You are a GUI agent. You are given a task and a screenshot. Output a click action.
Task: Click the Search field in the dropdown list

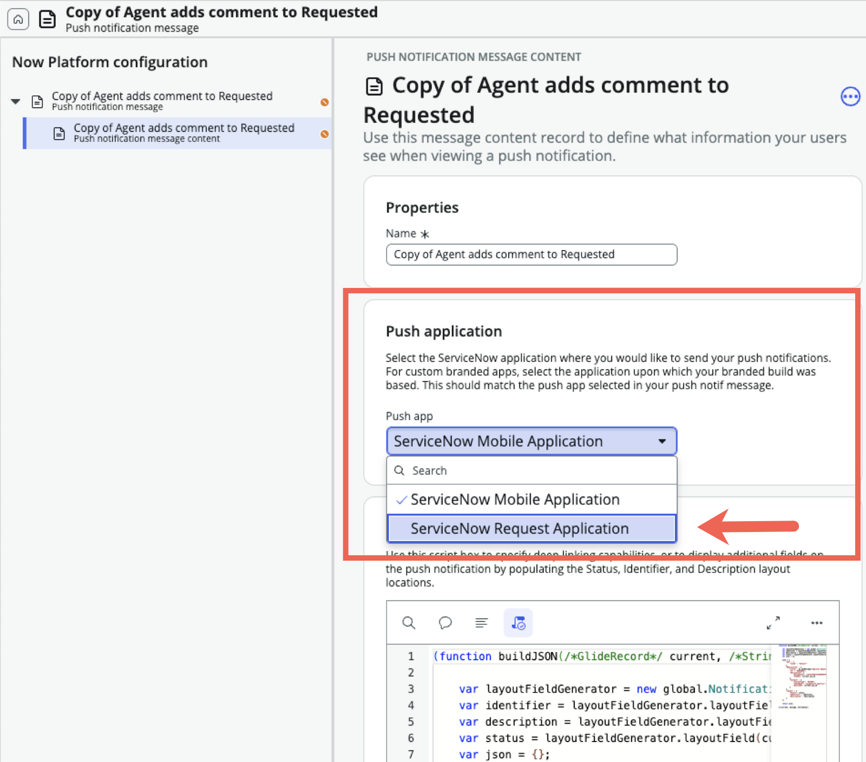pyautogui.click(x=532, y=470)
